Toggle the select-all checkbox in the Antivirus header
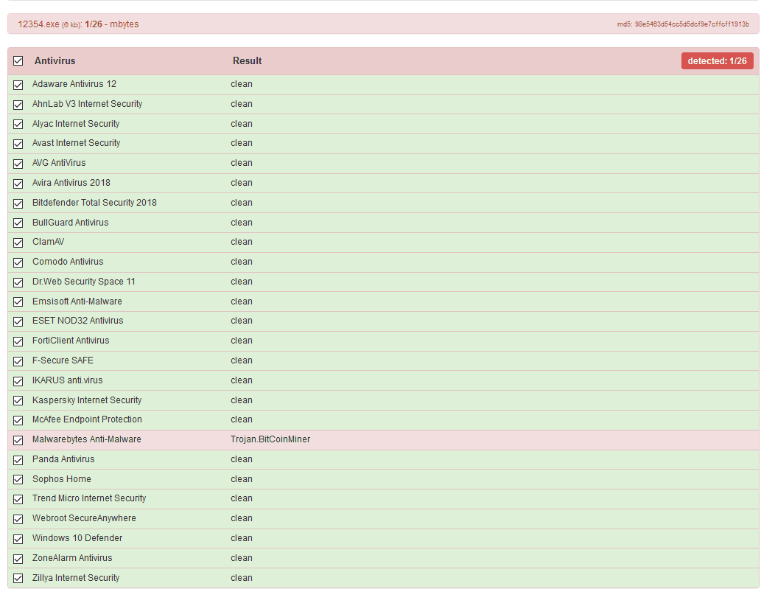The width and height of the screenshot is (775, 603). pyautogui.click(x=18, y=61)
